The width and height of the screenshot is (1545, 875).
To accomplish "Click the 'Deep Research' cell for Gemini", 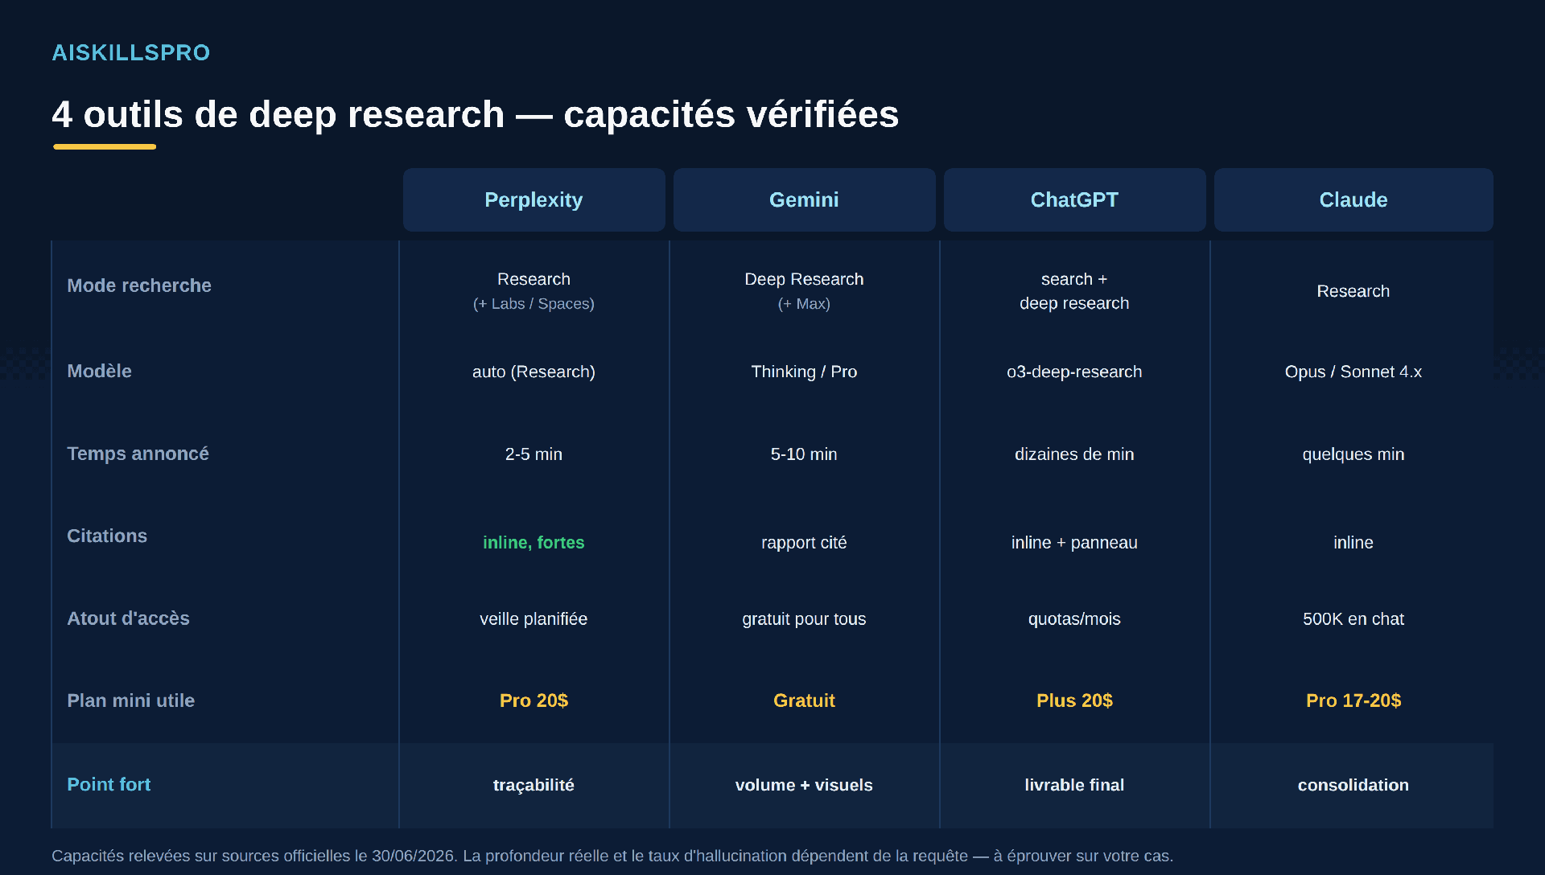I will tap(804, 279).
